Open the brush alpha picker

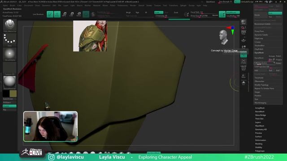[9, 54]
